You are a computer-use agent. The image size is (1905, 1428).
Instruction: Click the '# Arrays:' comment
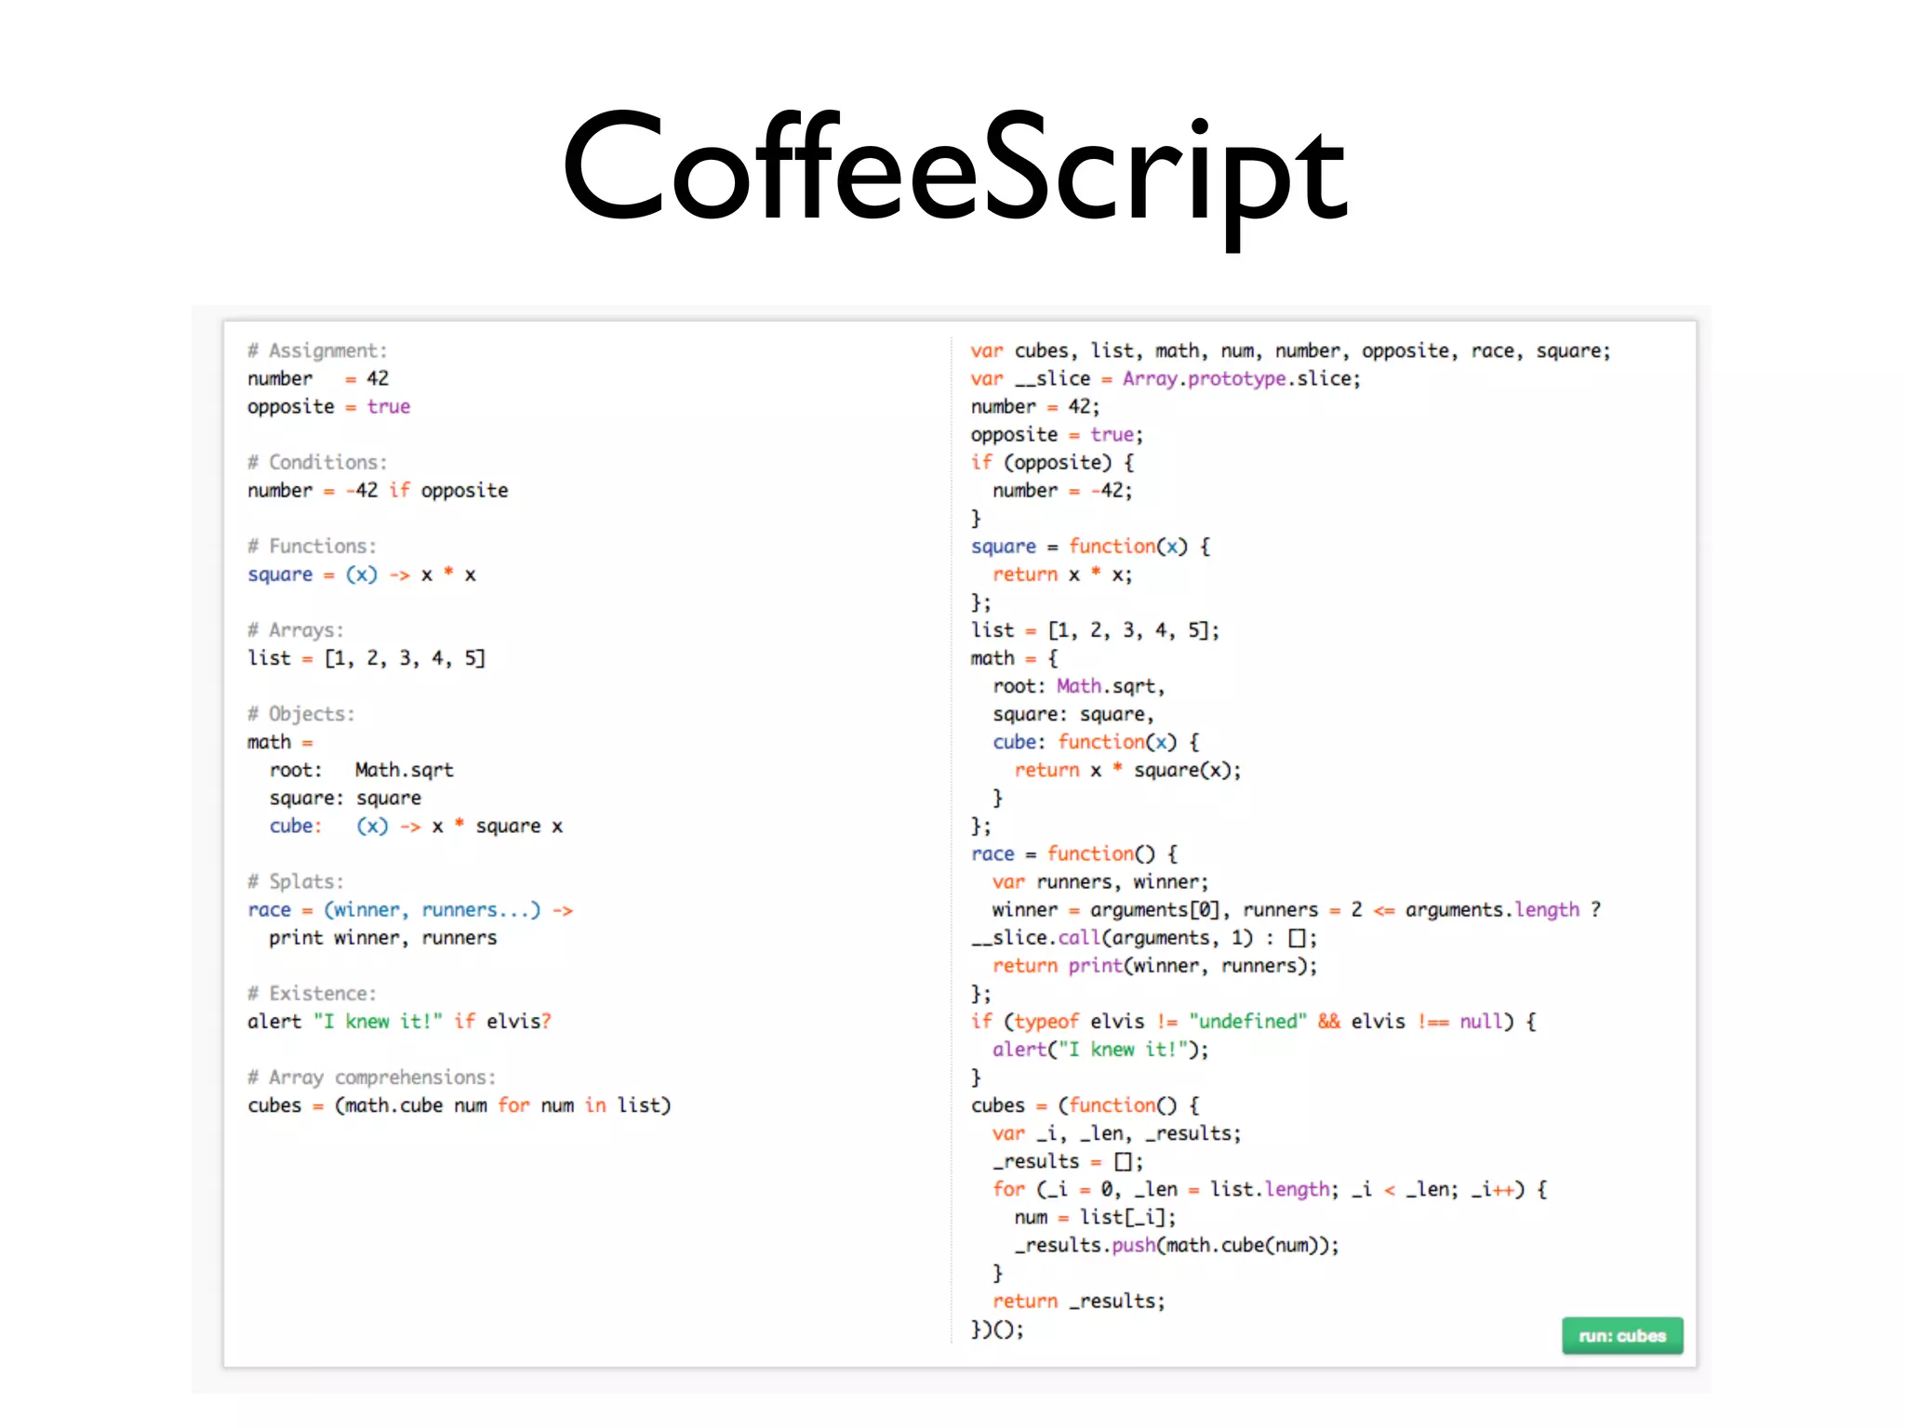296,630
